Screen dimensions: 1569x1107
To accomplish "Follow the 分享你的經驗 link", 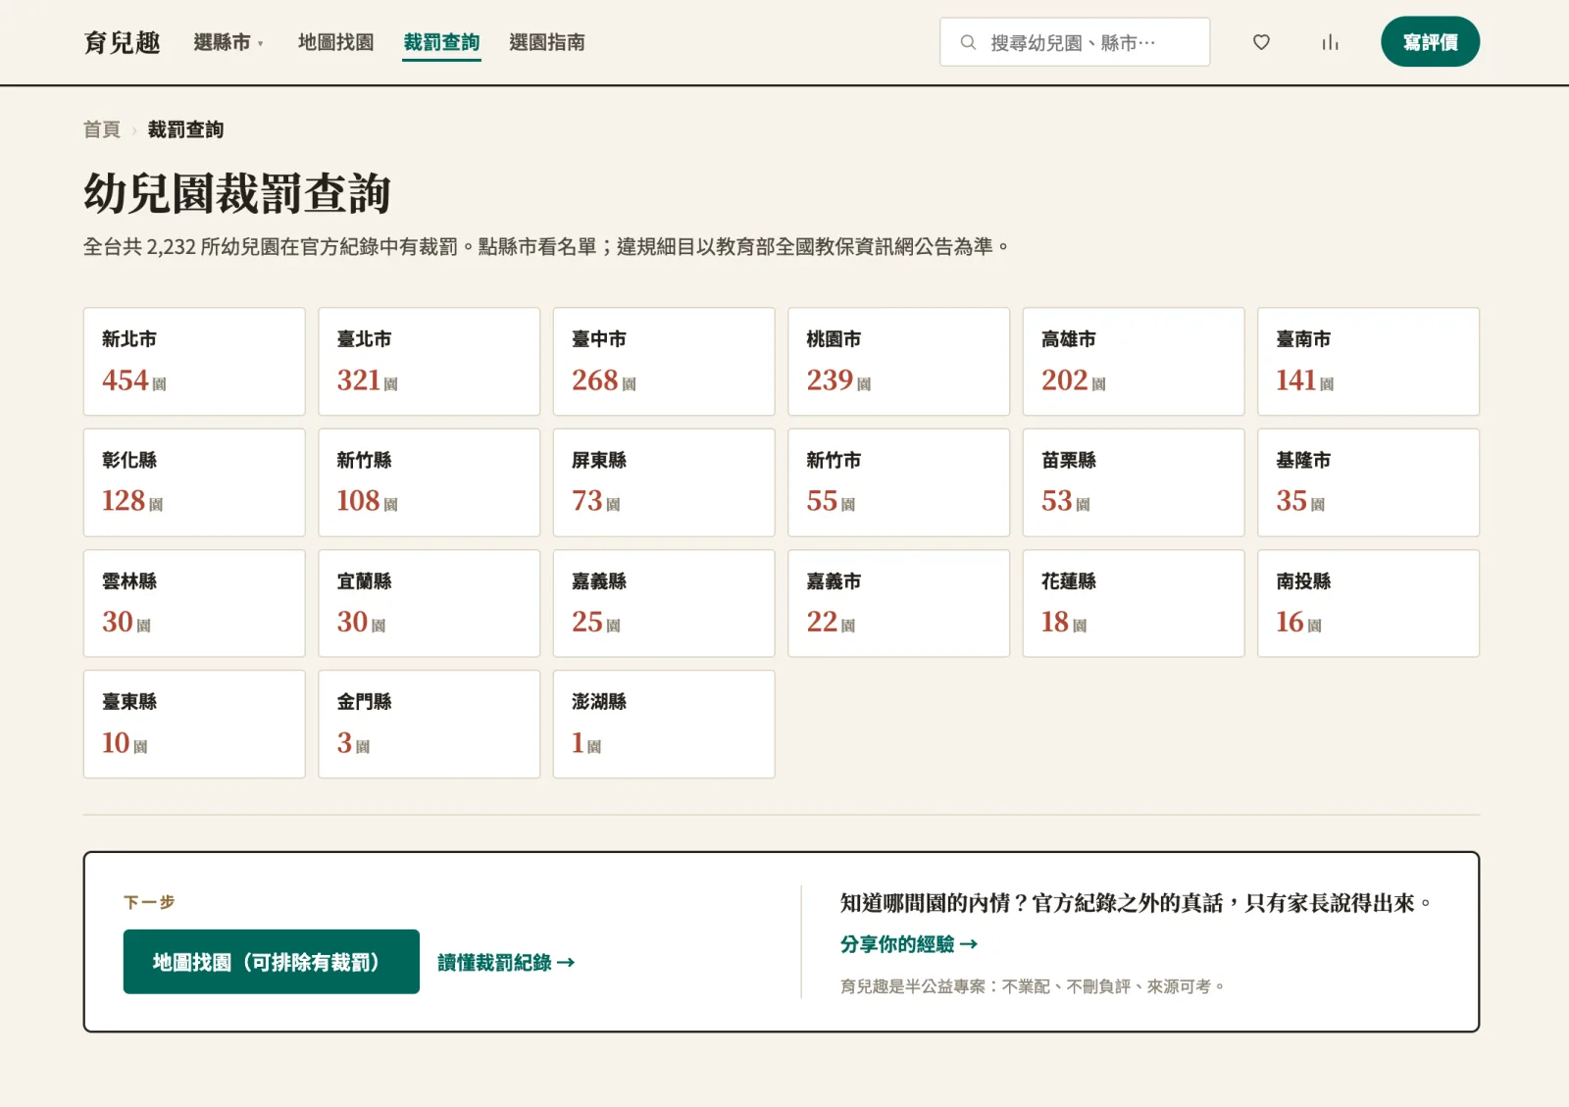I will (x=909, y=944).
